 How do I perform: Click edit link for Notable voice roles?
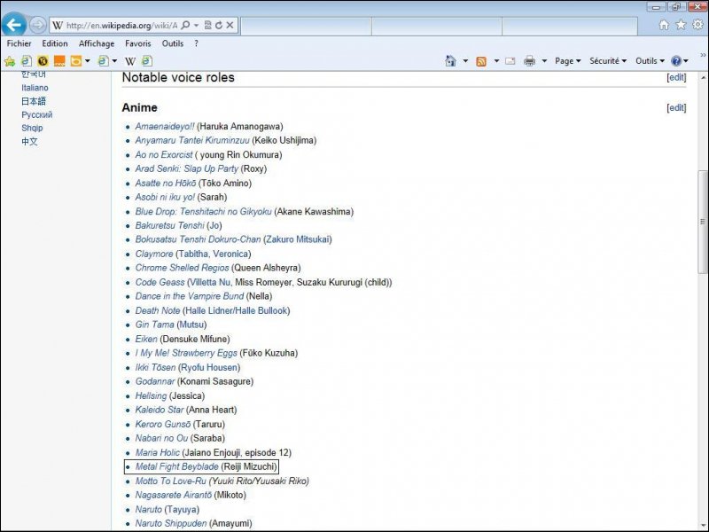tap(676, 77)
